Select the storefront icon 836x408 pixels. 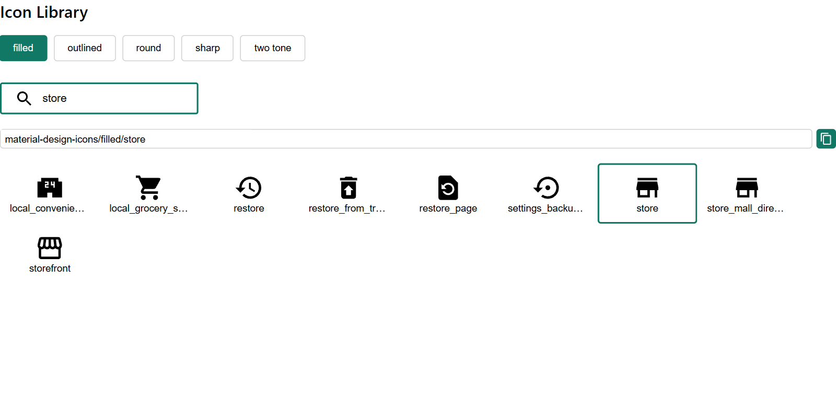50,248
